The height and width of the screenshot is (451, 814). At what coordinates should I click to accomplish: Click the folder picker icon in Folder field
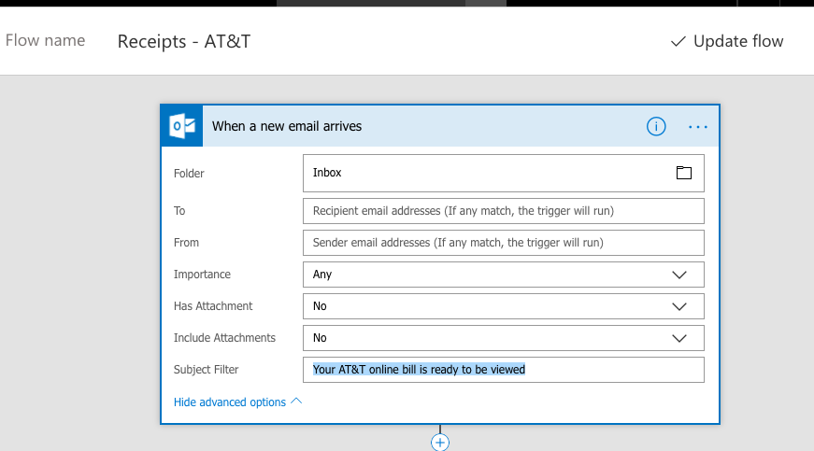coord(684,173)
